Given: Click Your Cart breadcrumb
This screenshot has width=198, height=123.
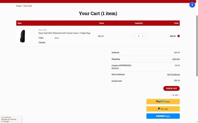Looking at the screenshot, I should click(28, 6).
